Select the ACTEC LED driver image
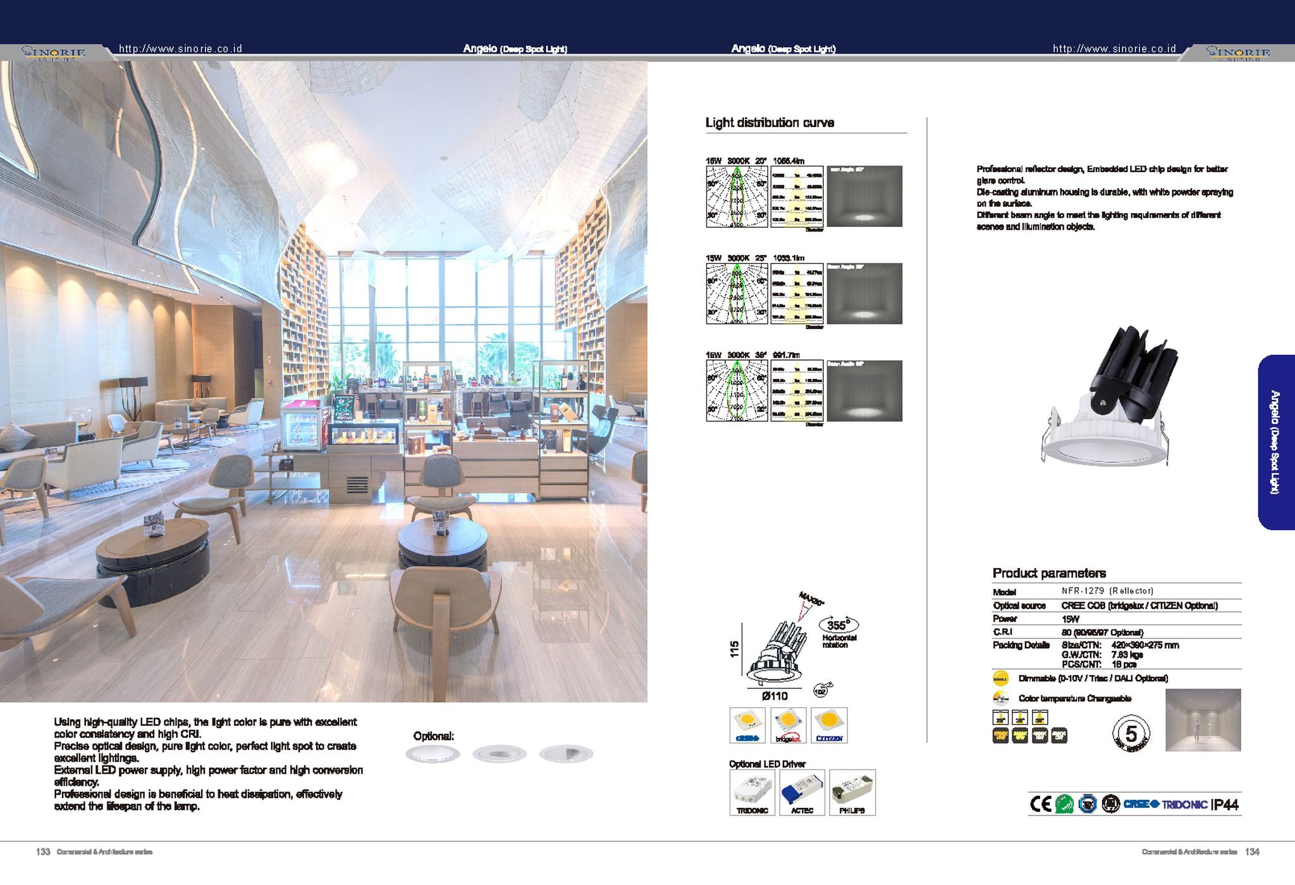 (x=802, y=792)
